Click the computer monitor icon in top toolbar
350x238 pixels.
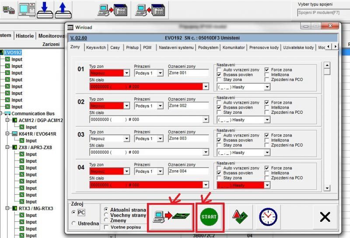pos(26,9)
